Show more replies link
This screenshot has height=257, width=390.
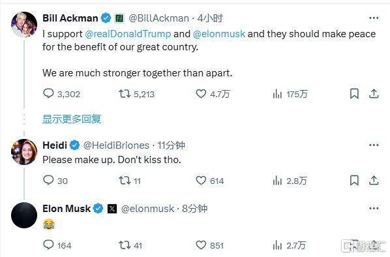click(x=72, y=119)
